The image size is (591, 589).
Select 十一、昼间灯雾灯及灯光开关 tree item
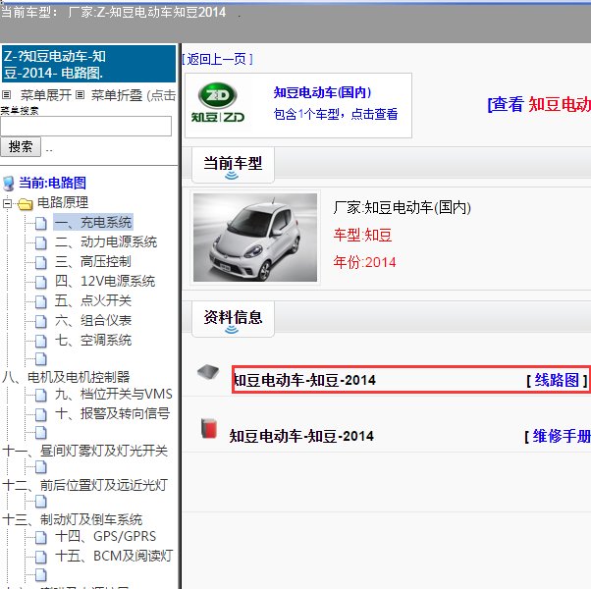84,450
